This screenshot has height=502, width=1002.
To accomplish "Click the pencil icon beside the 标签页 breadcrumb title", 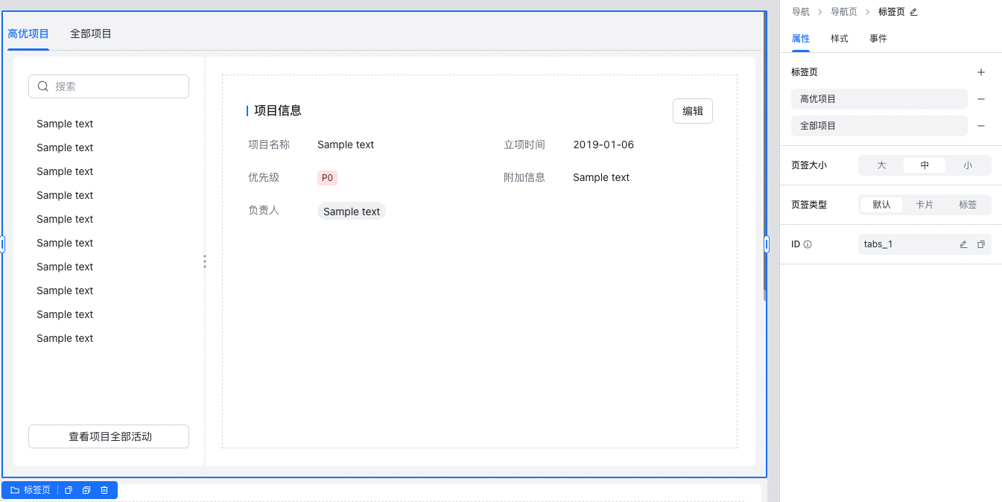I will [913, 12].
